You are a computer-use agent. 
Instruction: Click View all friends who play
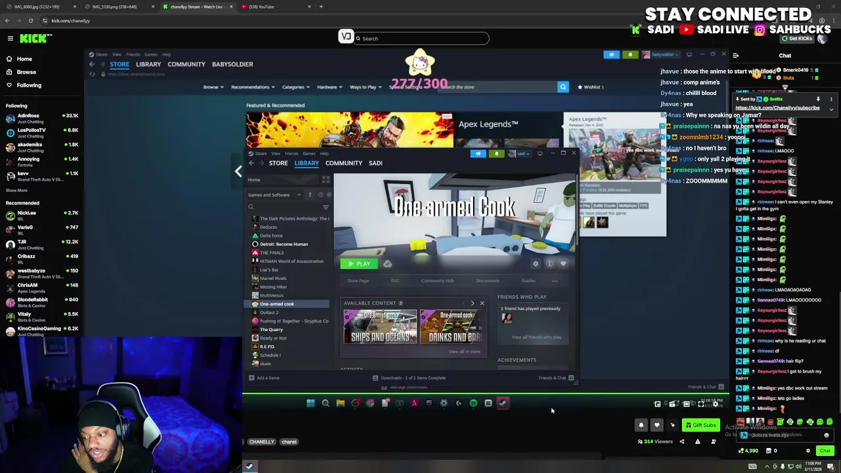pos(536,337)
